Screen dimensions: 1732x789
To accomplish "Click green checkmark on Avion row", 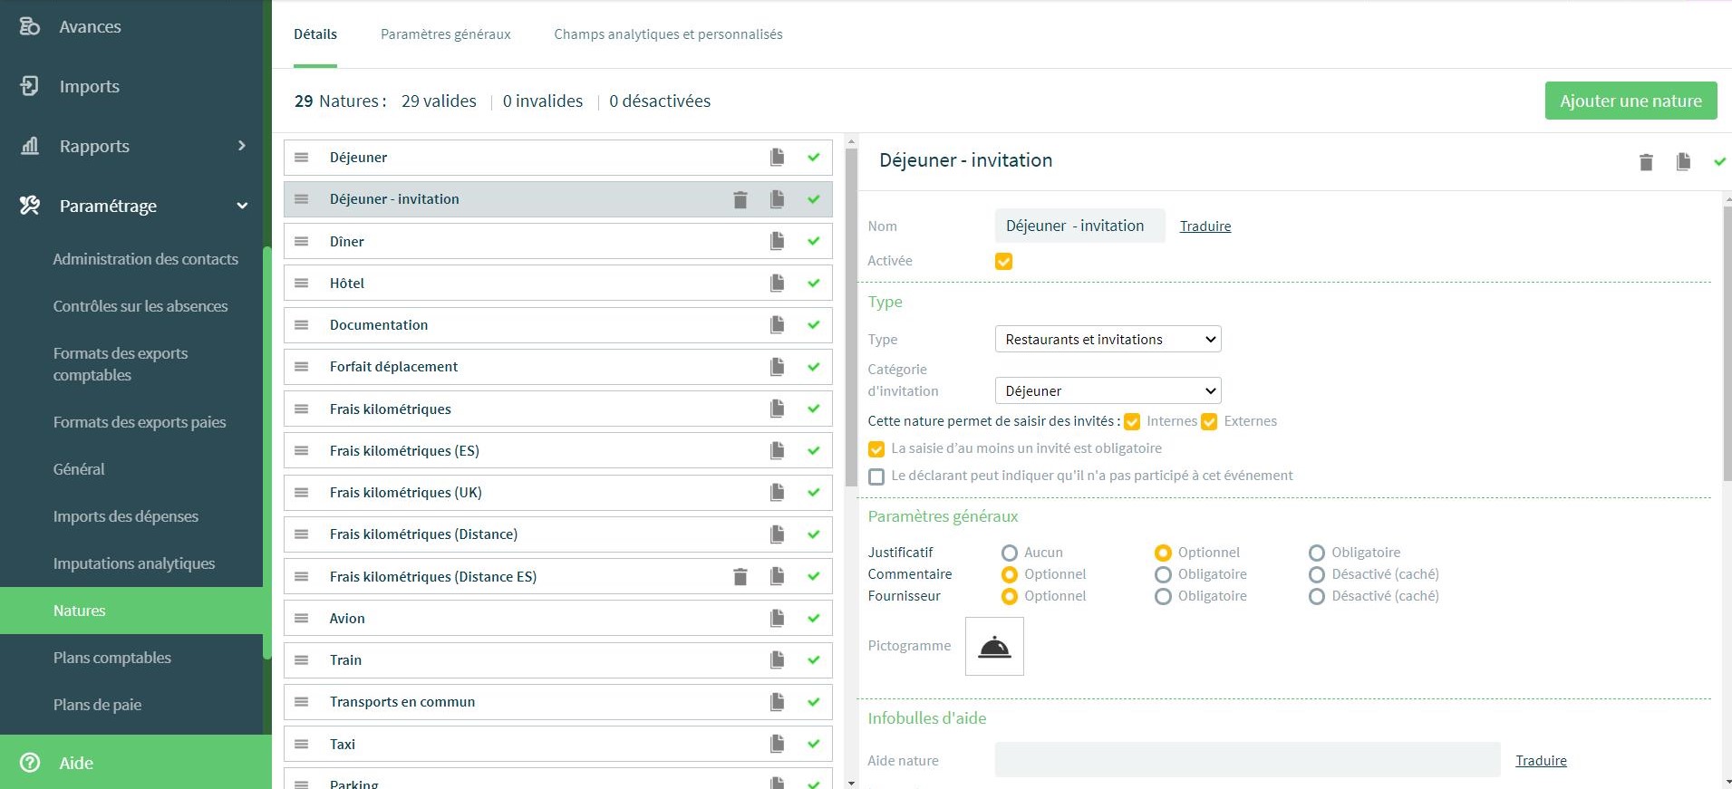I will click(813, 618).
